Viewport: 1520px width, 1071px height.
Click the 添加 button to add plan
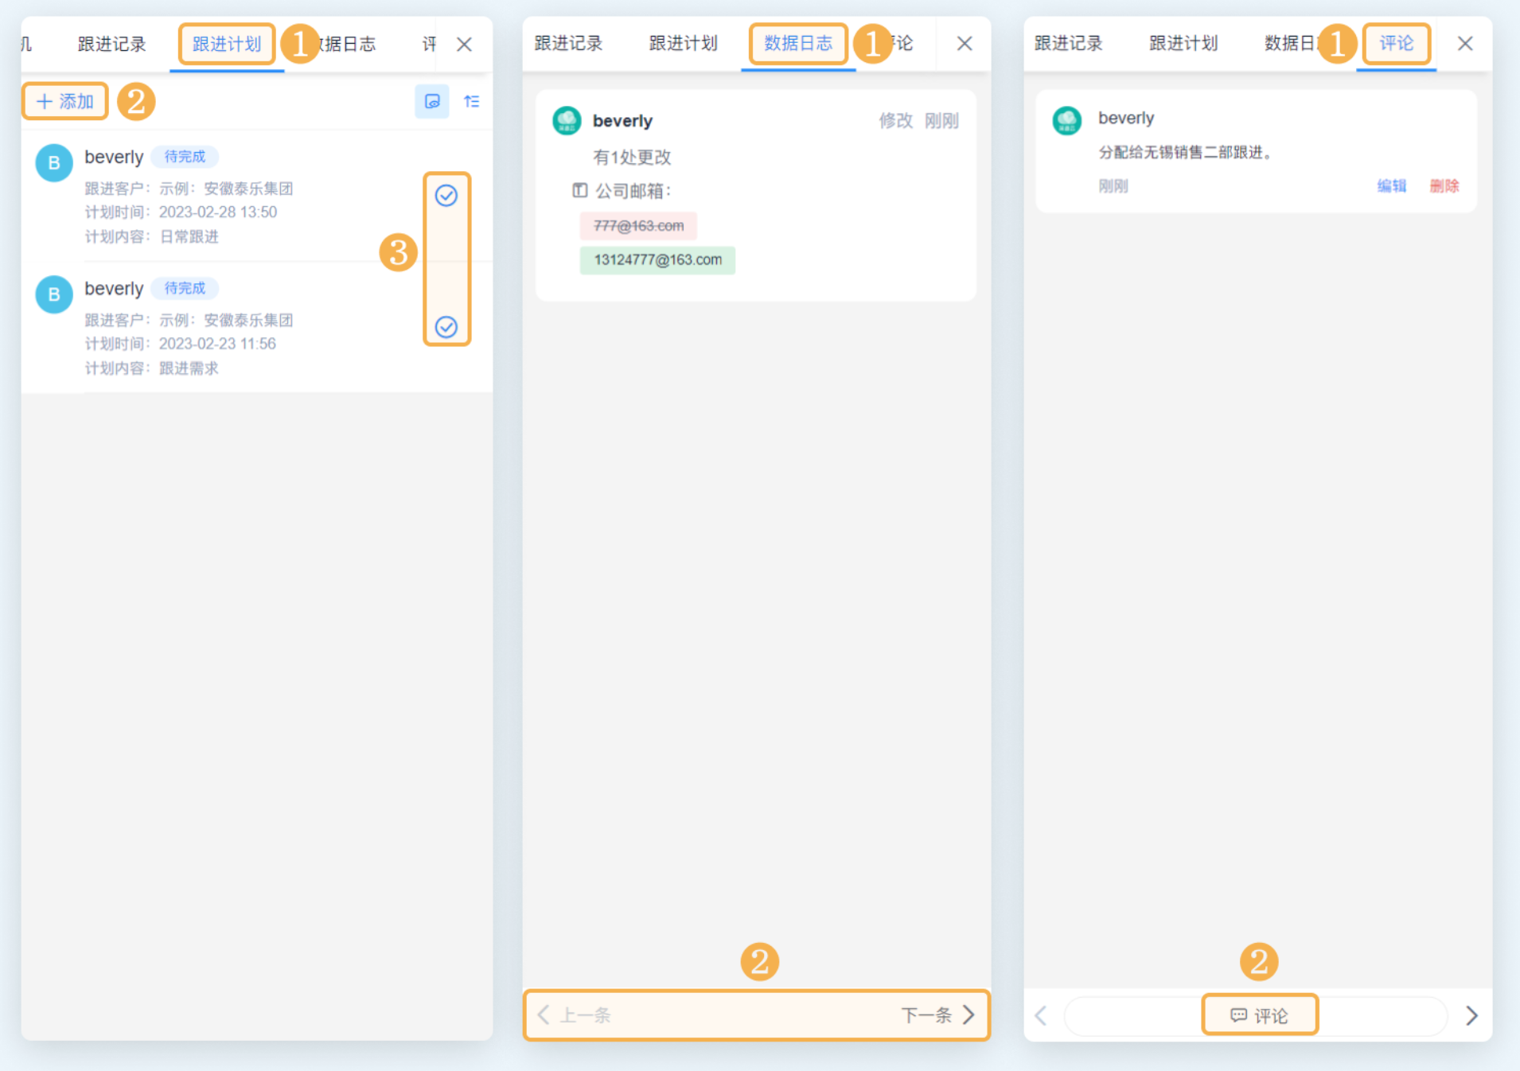65,101
